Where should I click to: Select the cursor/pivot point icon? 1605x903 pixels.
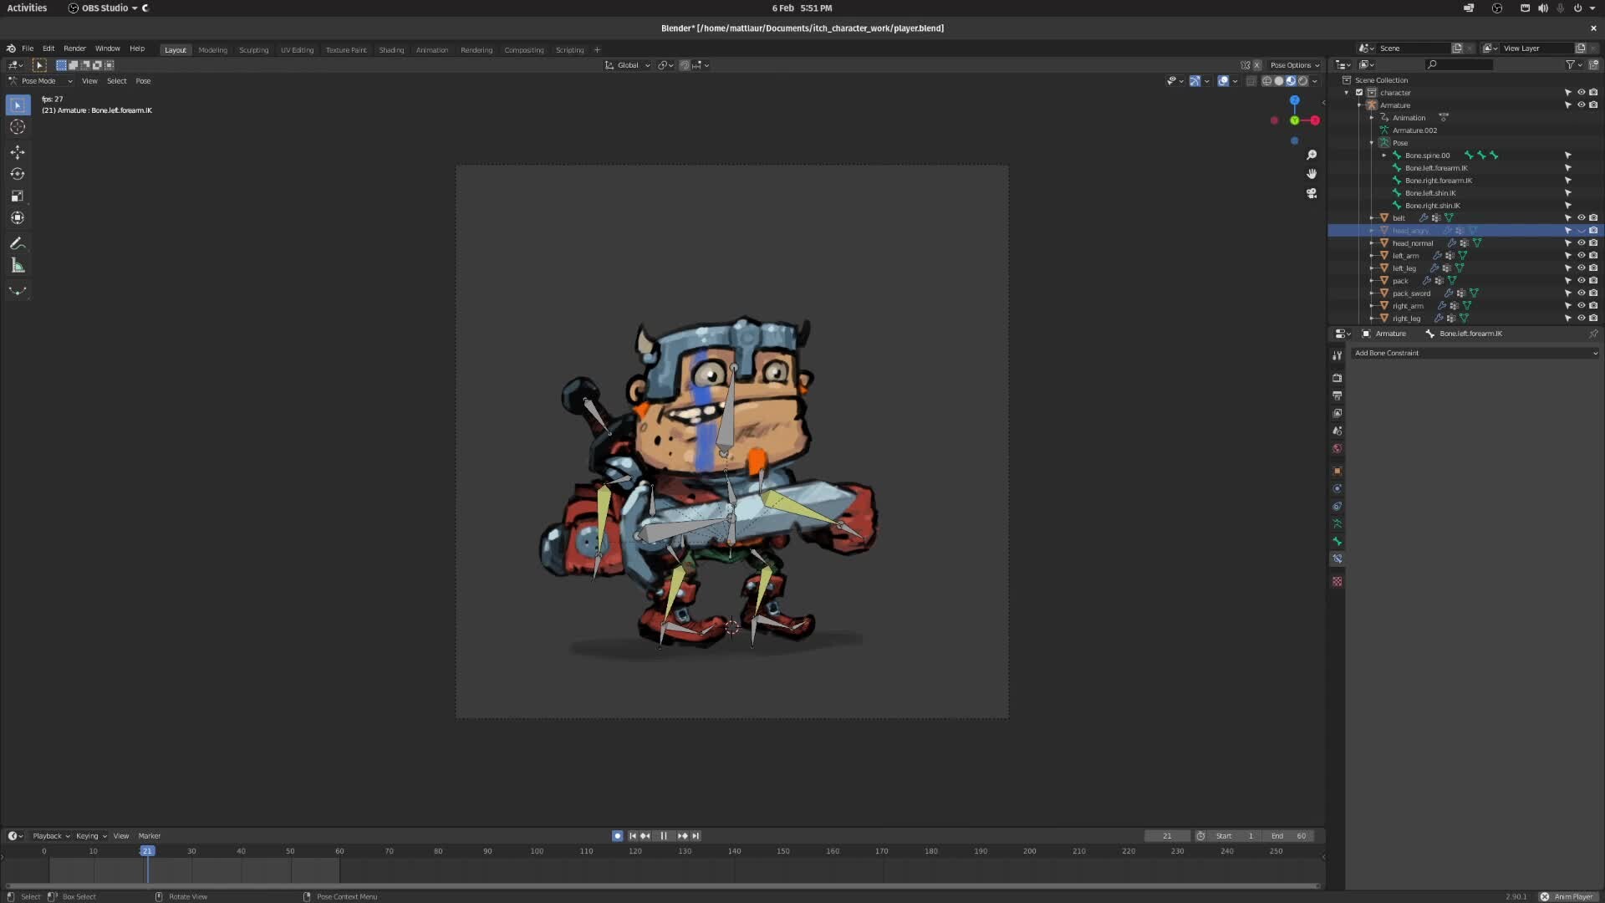pos(661,64)
